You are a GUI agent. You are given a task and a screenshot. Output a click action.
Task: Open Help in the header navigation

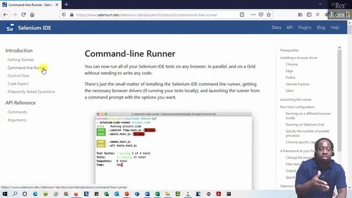[334, 28]
